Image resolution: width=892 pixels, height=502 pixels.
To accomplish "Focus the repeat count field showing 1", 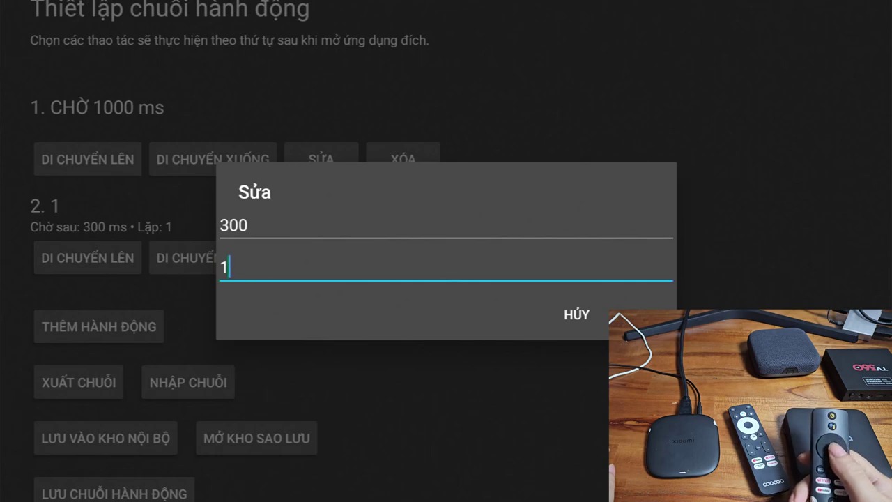I will point(446,268).
